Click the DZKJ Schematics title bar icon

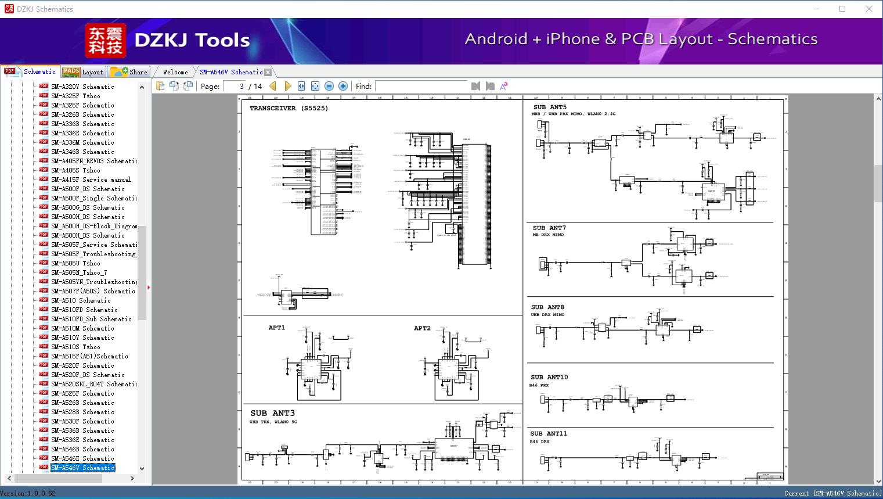9,9
